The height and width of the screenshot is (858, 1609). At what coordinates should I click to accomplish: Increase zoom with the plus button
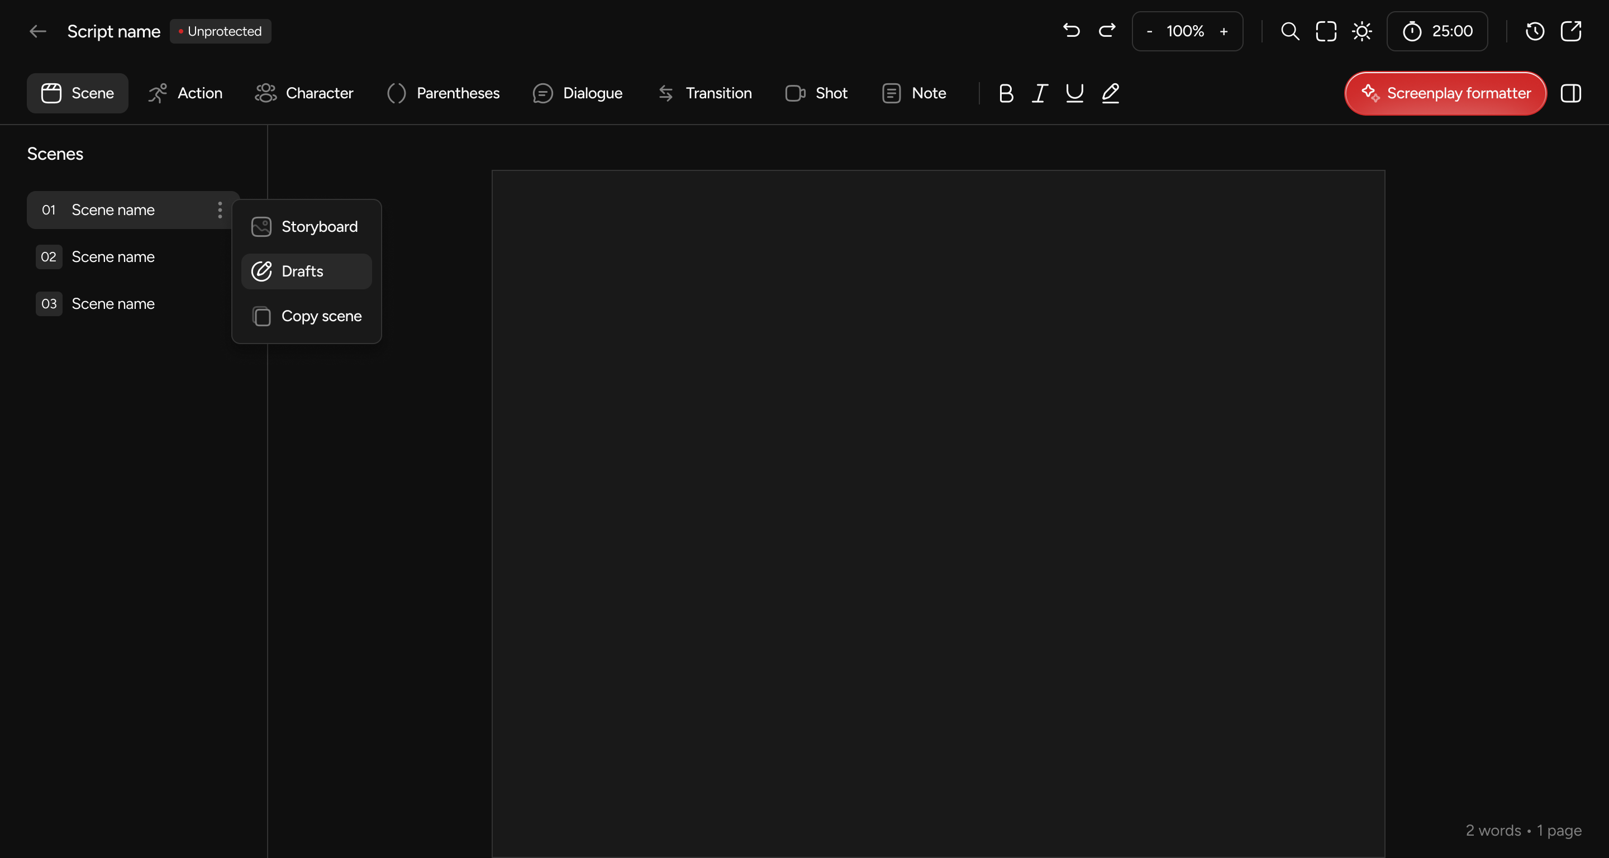click(1224, 31)
